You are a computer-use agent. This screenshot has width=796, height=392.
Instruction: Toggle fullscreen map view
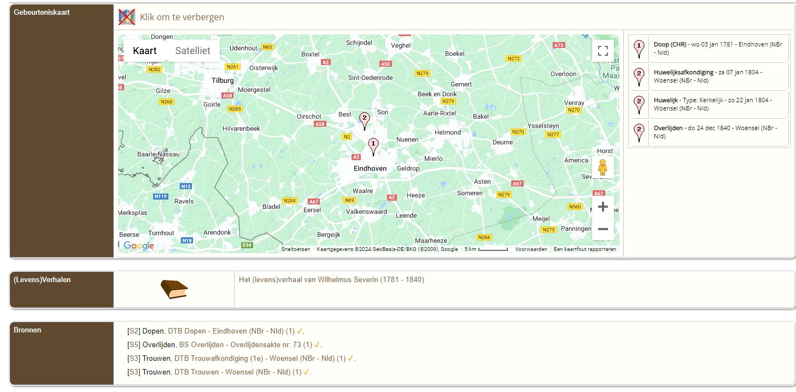603,51
